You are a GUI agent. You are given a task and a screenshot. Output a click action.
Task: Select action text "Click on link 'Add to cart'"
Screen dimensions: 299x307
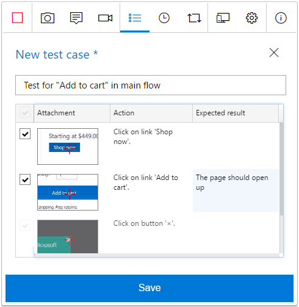point(146,182)
